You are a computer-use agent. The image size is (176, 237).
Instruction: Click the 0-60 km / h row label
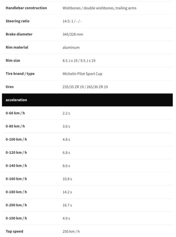15,113
